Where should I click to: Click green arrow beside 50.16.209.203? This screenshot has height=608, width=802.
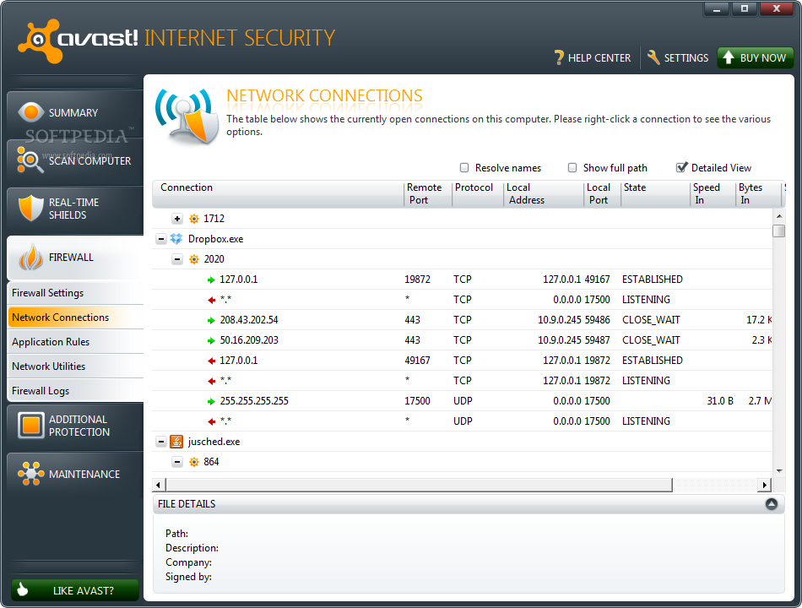pos(211,341)
